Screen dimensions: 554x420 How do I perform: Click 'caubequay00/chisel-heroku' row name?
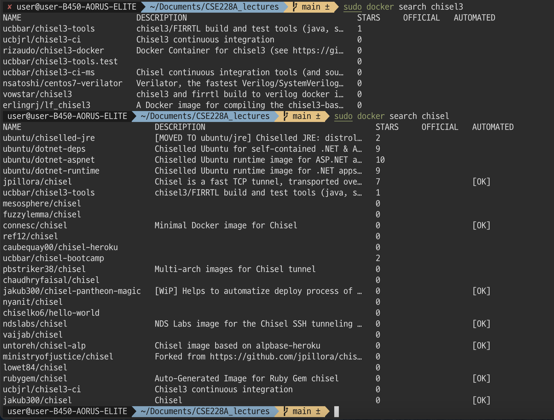[60, 247]
